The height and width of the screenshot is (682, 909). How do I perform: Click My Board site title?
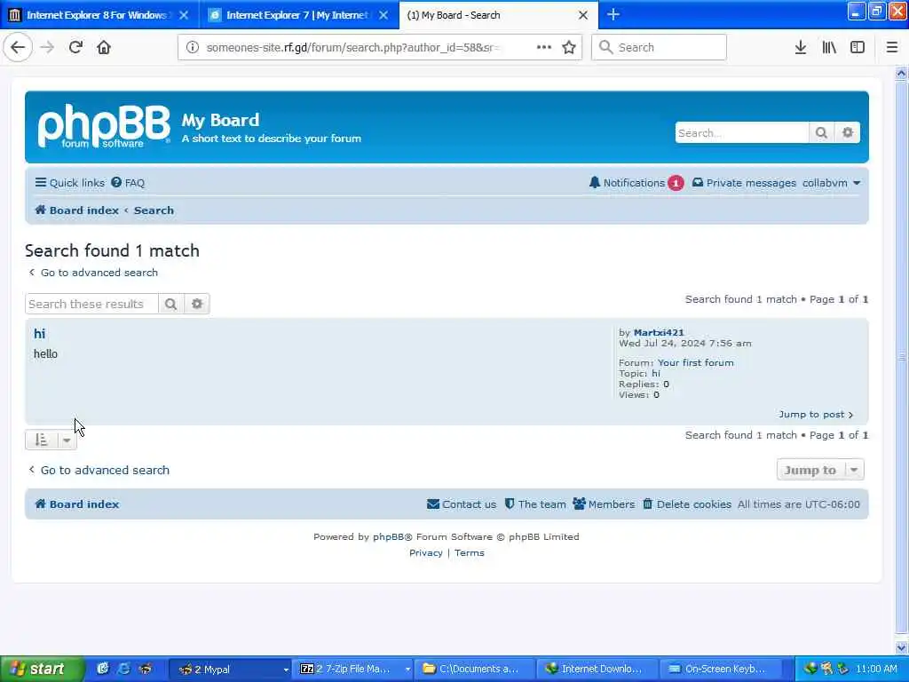coord(220,120)
